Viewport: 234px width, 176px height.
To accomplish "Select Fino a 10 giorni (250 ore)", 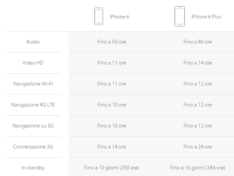I will pyautogui.click(x=111, y=168).
